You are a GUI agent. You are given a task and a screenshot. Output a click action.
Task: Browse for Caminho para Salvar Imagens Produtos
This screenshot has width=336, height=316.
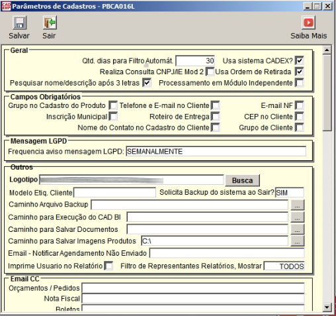point(298,241)
